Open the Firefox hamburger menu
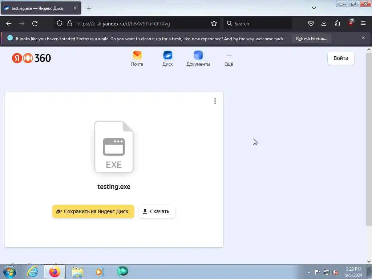This screenshot has width=372, height=279. (x=363, y=23)
